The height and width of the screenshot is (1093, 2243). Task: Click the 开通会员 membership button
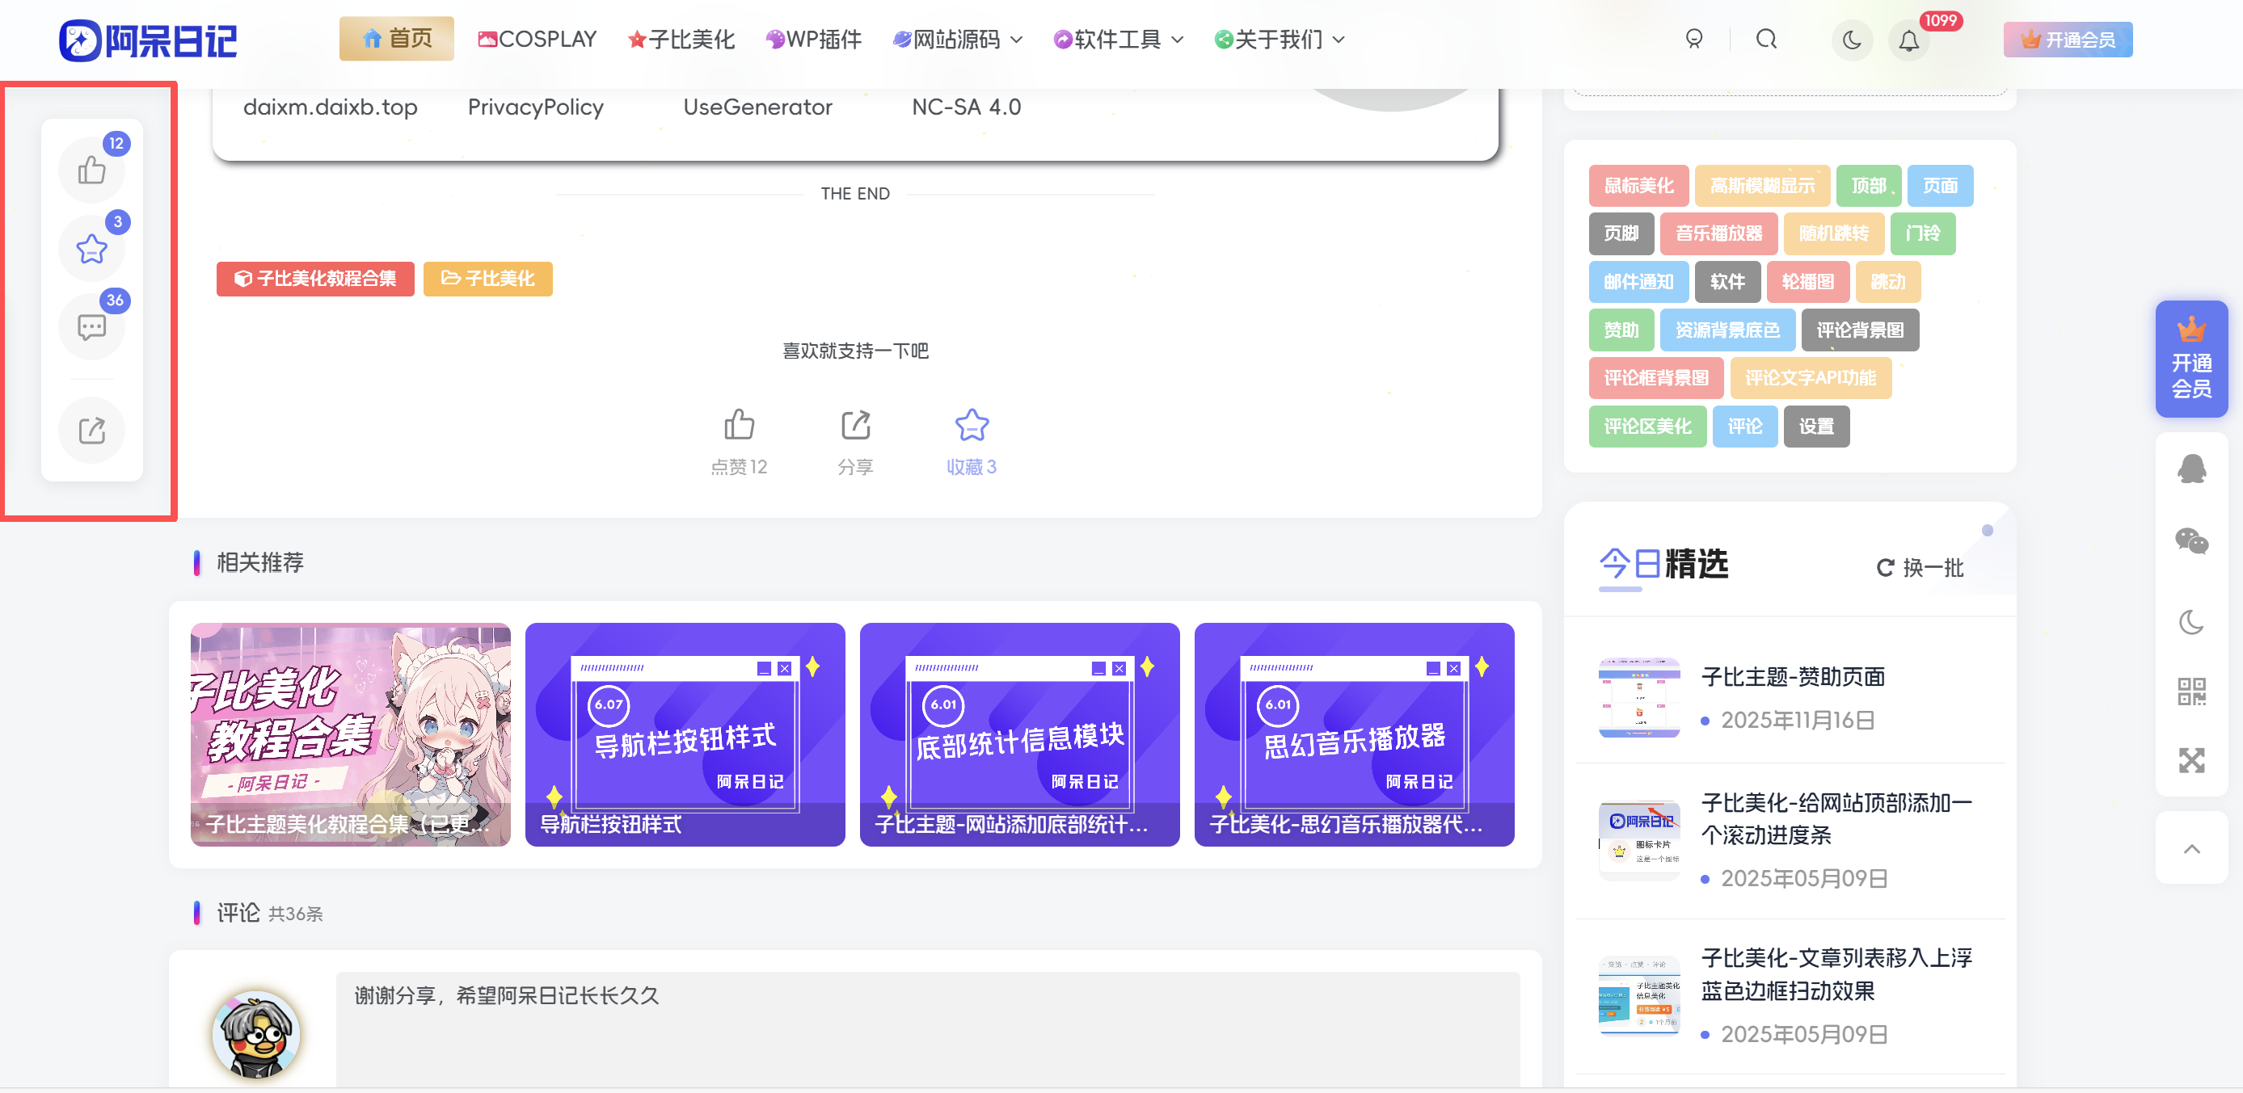click(2068, 39)
